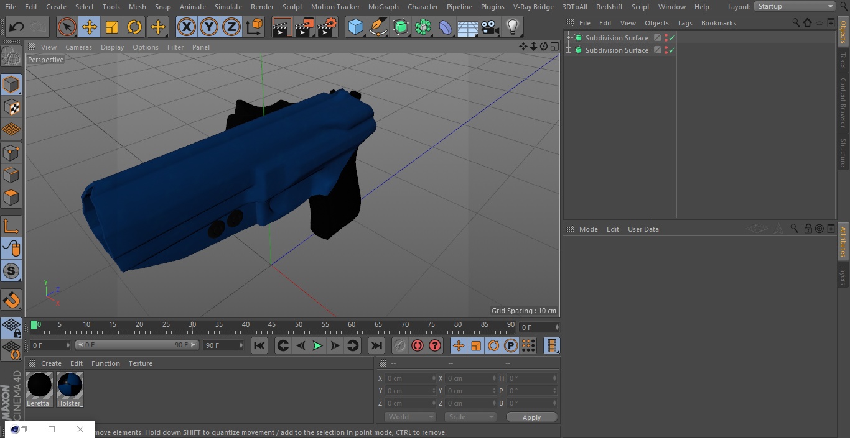Open the Simulate menu

(228, 7)
